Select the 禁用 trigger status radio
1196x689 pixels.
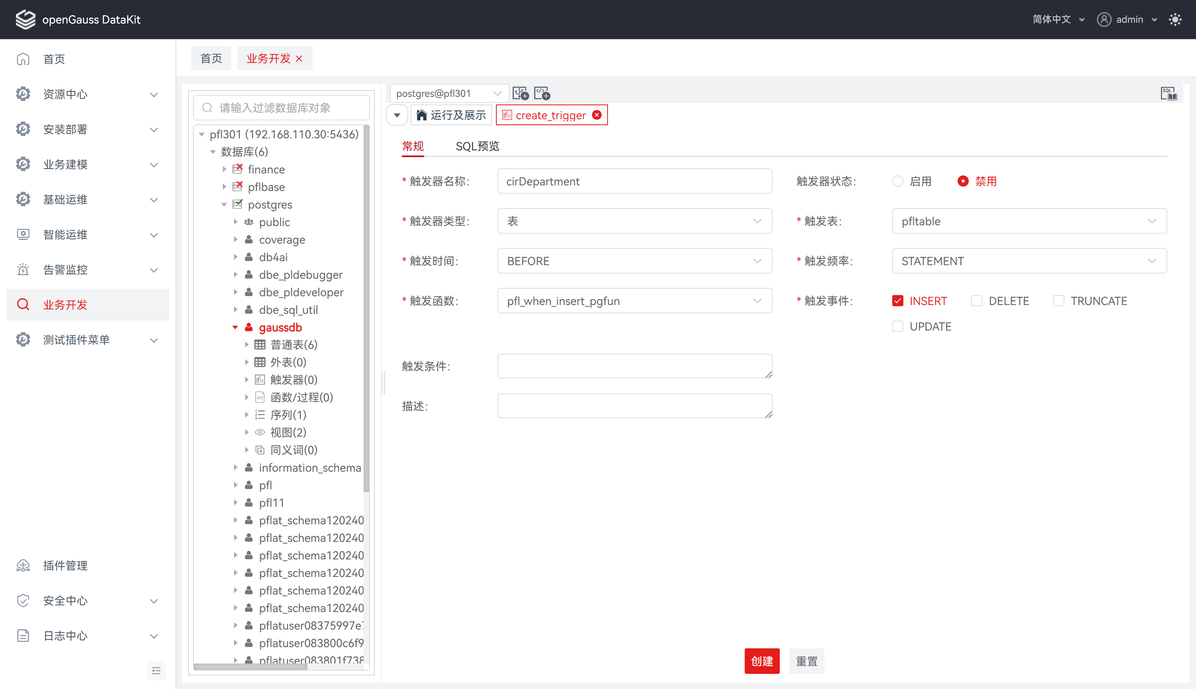[x=963, y=181]
